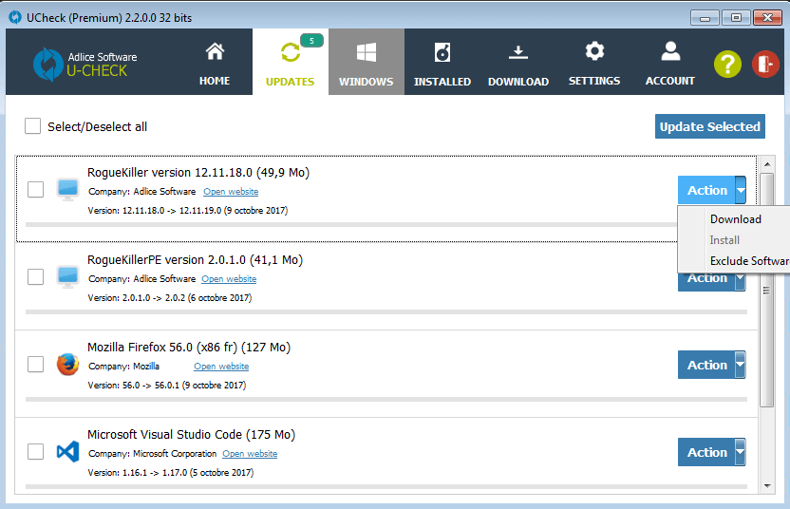Image resolution: width=790 pixels, height=509 pixels.
Task: Open the Settings gear section
Action: (x=594, y=64)
